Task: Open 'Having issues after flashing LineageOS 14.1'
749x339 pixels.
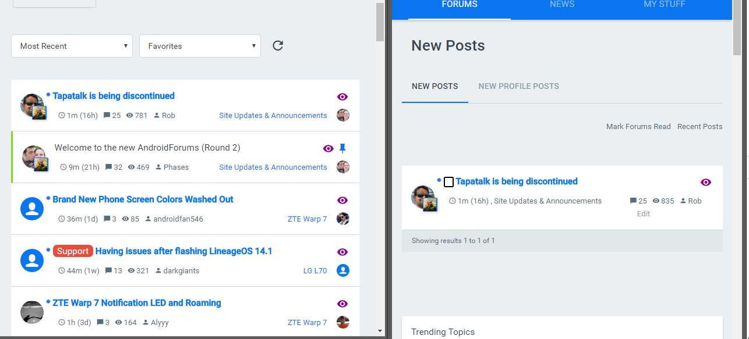Action: coord(183,251)
